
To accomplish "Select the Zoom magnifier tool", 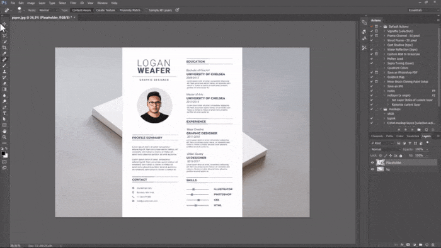I will click(x=4, y=137).
